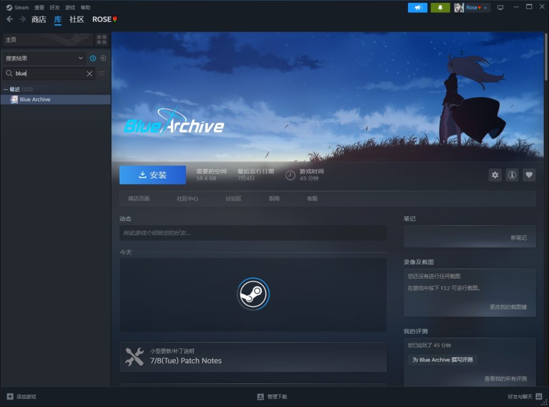Open the 7/8(Tue) Patch Notes entry
The width and height of the screenshot is (549, 407).
(253, 357)
